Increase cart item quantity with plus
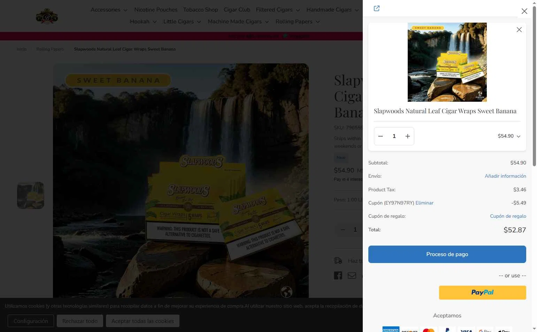537x332 pixels. tap(407, 136)
